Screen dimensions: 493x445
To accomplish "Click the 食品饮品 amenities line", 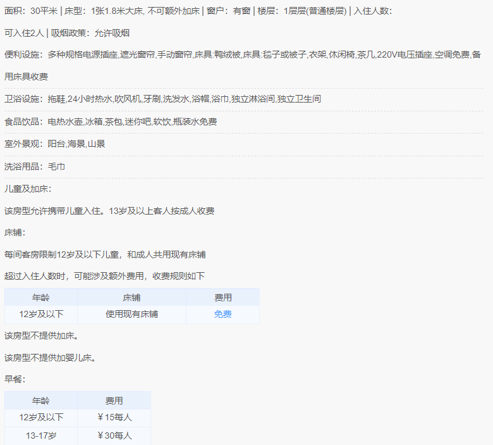I will click(x=111, y=122).
